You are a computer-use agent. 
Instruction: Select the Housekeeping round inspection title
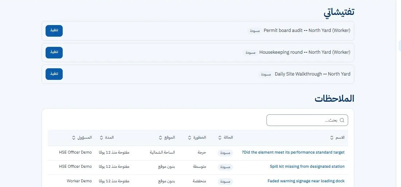click(x=305, y=52)
